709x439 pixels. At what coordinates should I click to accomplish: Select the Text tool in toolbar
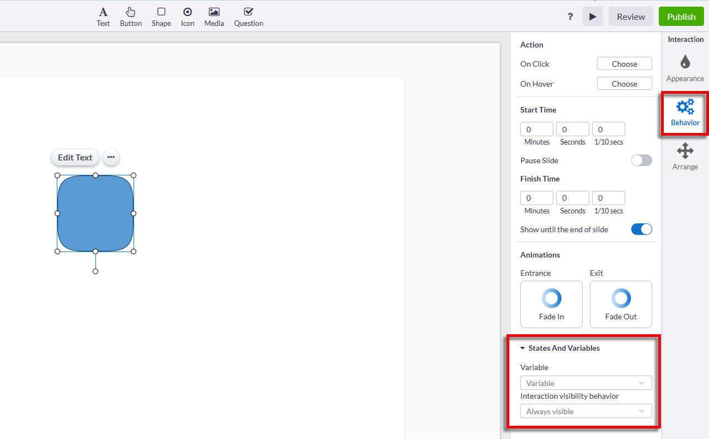tap(103, 17)
